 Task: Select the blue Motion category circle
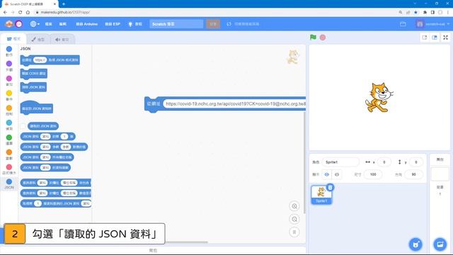pos(9,49)
